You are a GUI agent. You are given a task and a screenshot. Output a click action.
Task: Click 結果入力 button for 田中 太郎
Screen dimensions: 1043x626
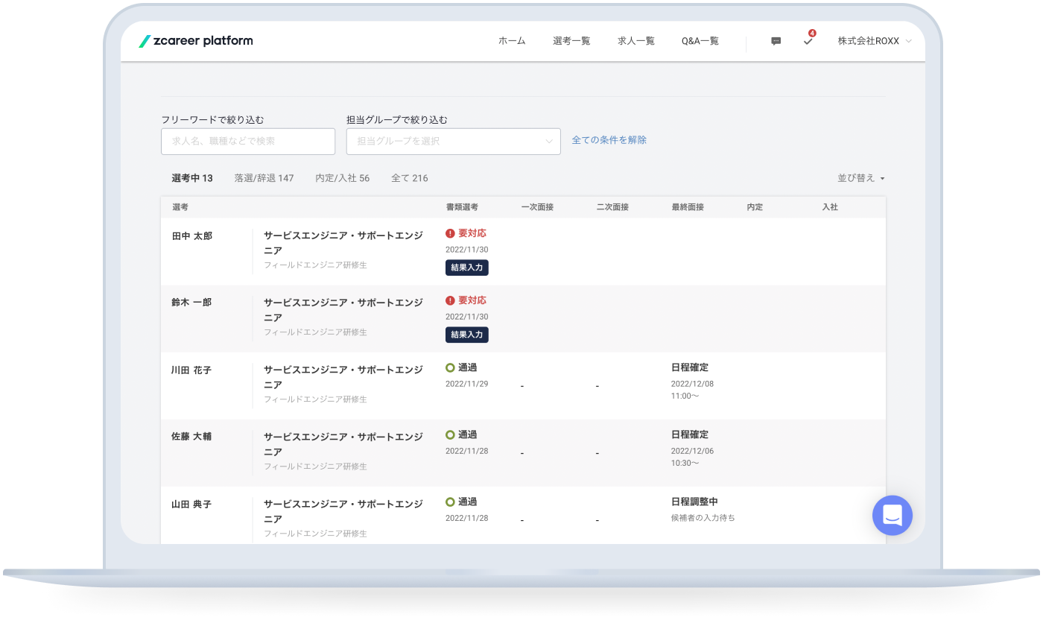(x=466, y=268)
